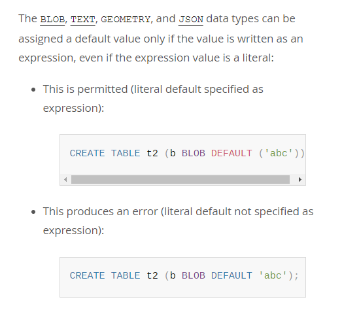Click the 'abc' string in first code block
The width and height of the screenshot is (342, 310).
[x=279, y=153]
